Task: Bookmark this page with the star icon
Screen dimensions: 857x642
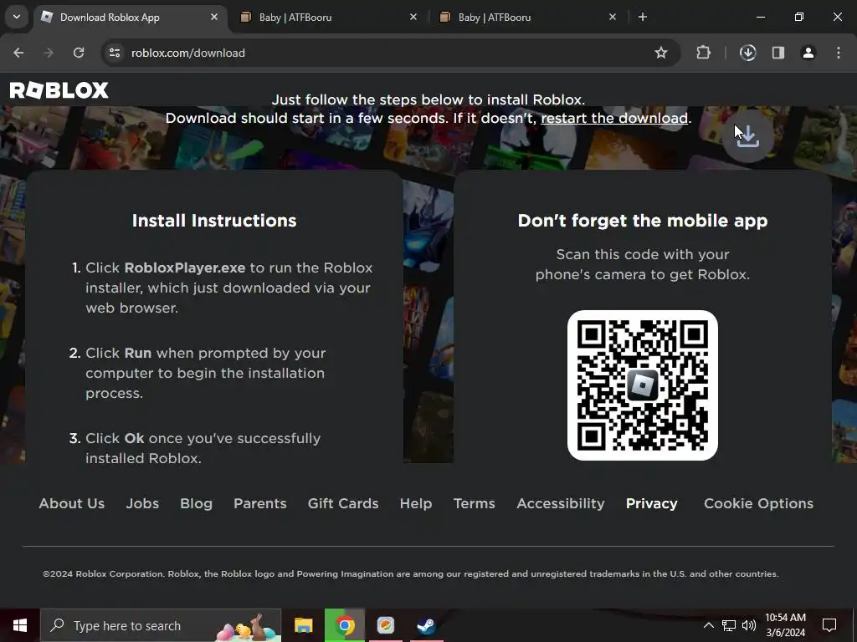Action: (661, 53)
